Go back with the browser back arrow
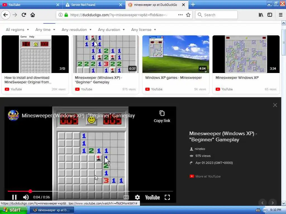This screenshot has height=214, width=286. [6, 15]
